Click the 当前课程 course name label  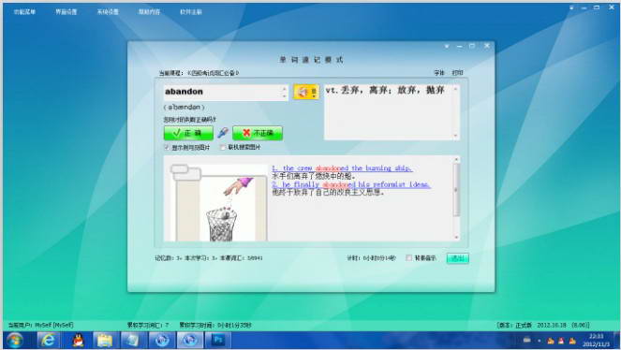tap(199, 73)
